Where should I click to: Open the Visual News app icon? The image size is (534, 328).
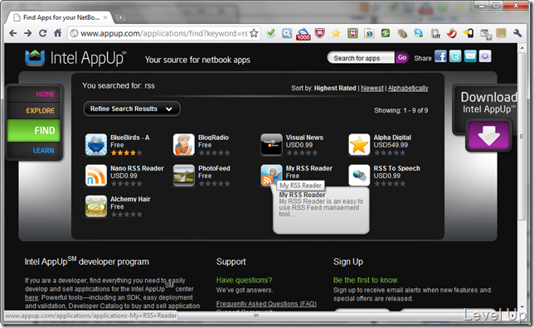click(271, 145)
